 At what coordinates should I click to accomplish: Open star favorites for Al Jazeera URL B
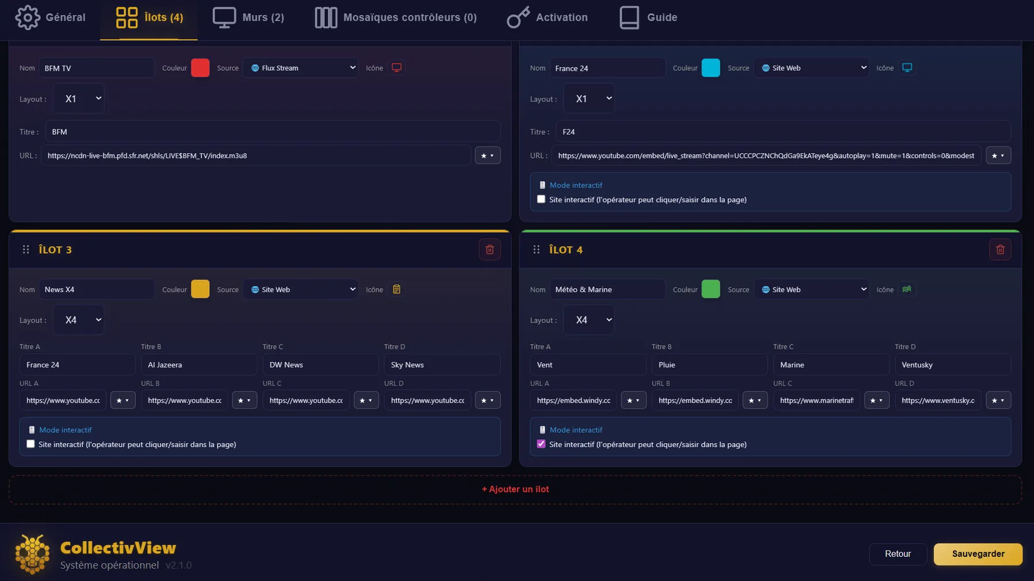(x=245, y=400)
